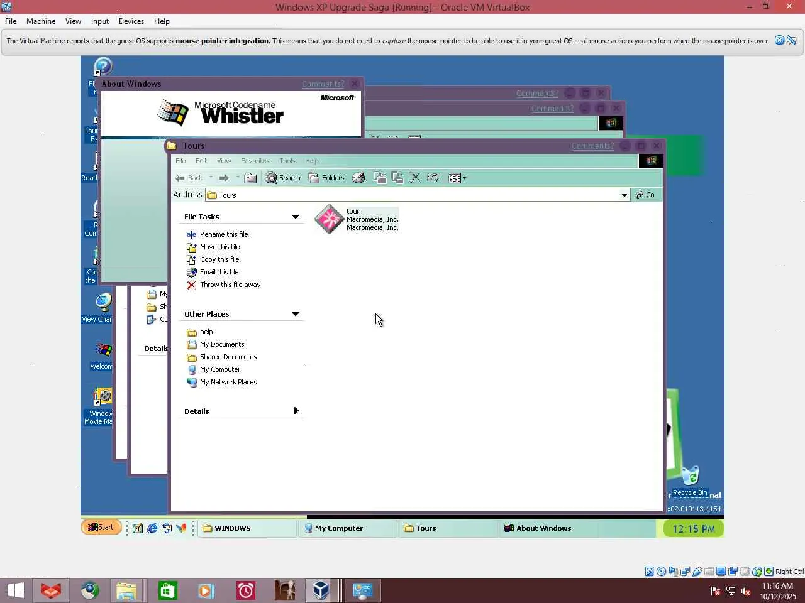This screenshot has width=805, height=603.
Task: Go to My Network Places
Action: [228, 382]
